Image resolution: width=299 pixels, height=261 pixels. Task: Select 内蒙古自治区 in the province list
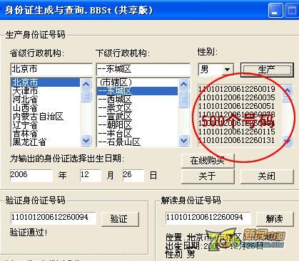click(x=46, y=117)
